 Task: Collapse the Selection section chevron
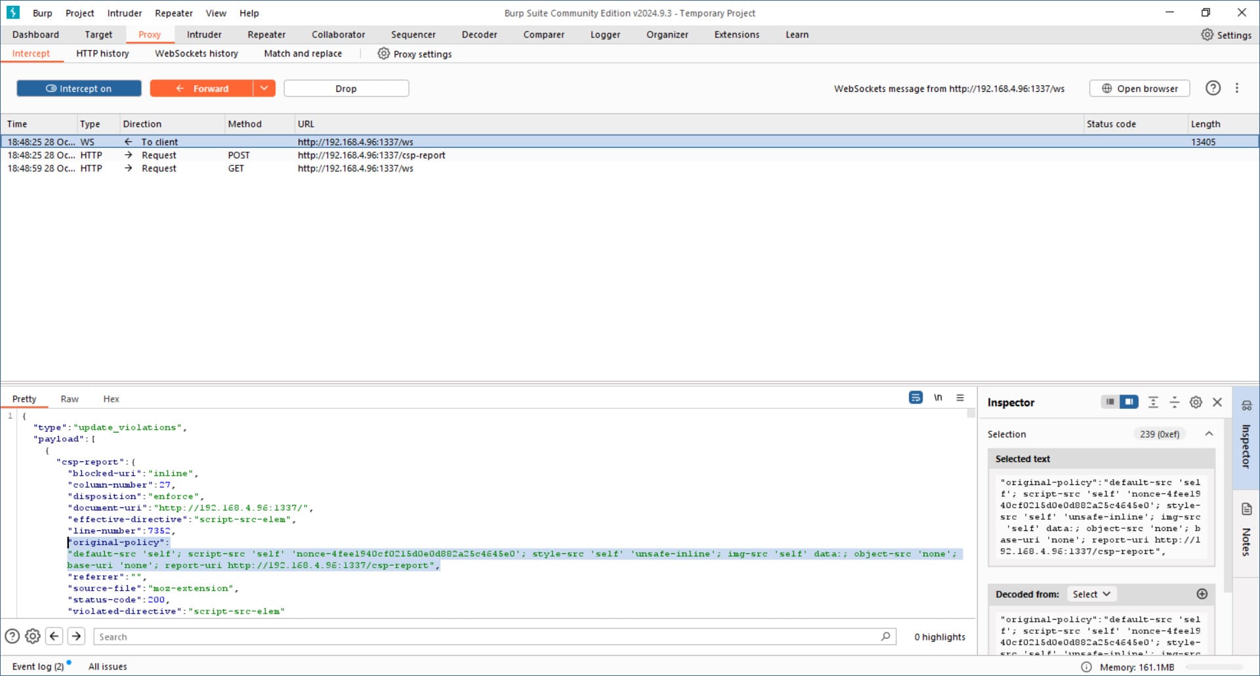1209,434
